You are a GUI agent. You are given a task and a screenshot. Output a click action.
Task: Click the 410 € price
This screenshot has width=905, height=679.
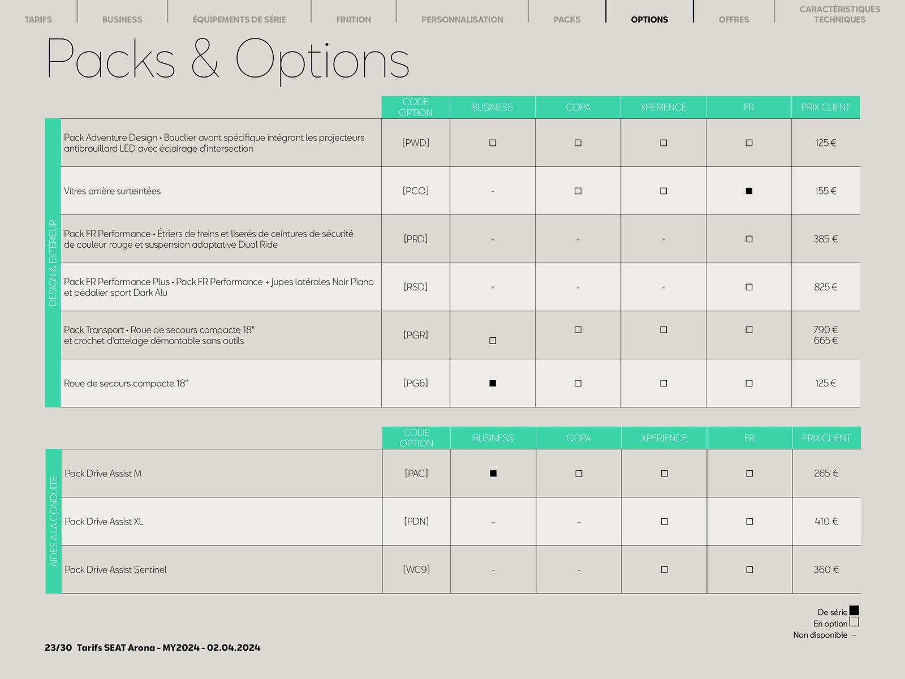826,521
